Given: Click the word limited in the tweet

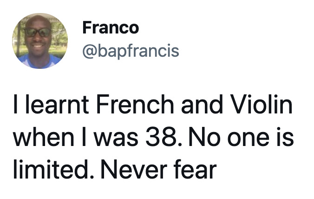Looking at the screenshot, I should pos(51,170).
